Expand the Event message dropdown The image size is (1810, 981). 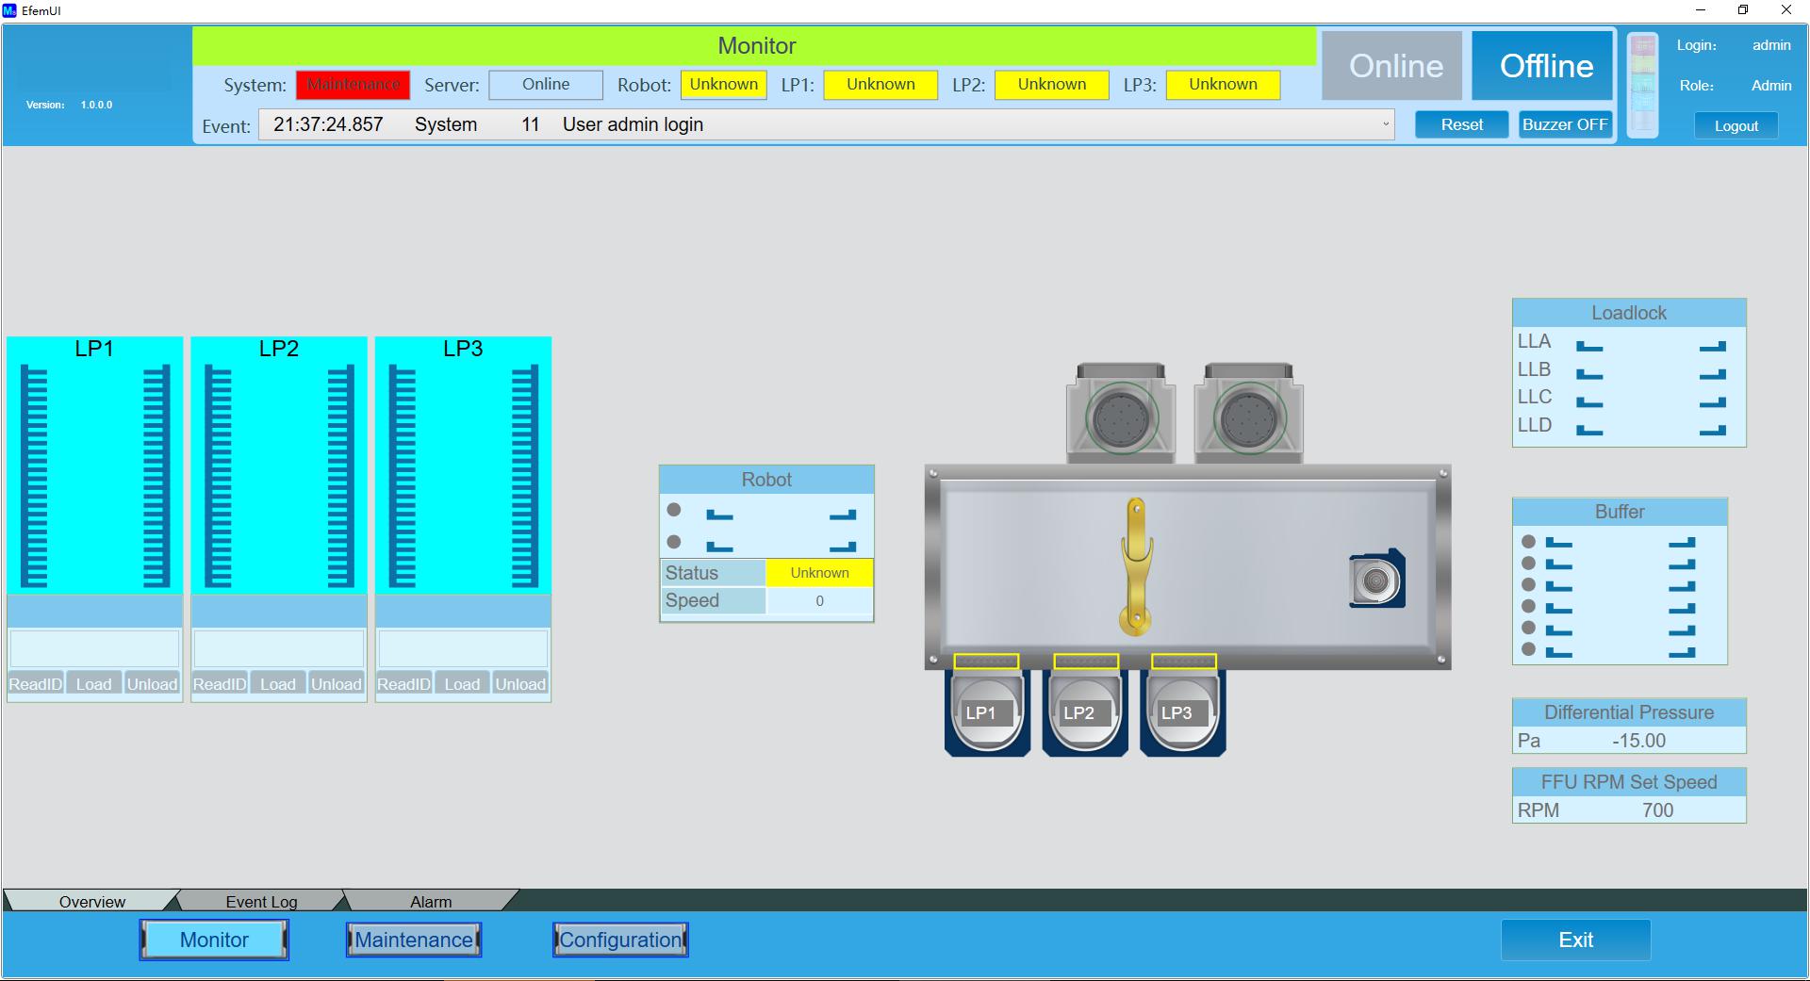pyautogui.click(x=1385, y=124)
